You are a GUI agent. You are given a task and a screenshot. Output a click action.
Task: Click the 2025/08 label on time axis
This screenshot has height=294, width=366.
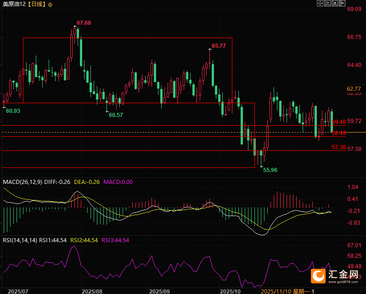point(92,291)
